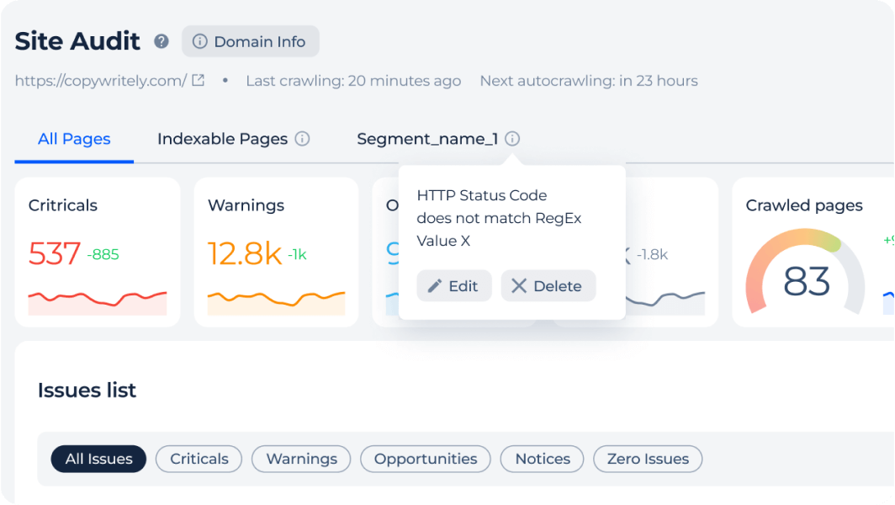Click the Next autocrawling: in 23 hours text
Image resolution: width=895 pixels, height=505 pixels.
(589, 81)
